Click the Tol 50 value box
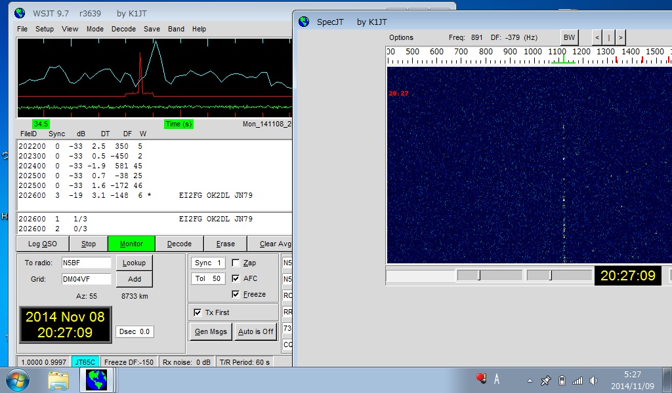This screenshot has height=393, width=672. click(x=208, y=278)
